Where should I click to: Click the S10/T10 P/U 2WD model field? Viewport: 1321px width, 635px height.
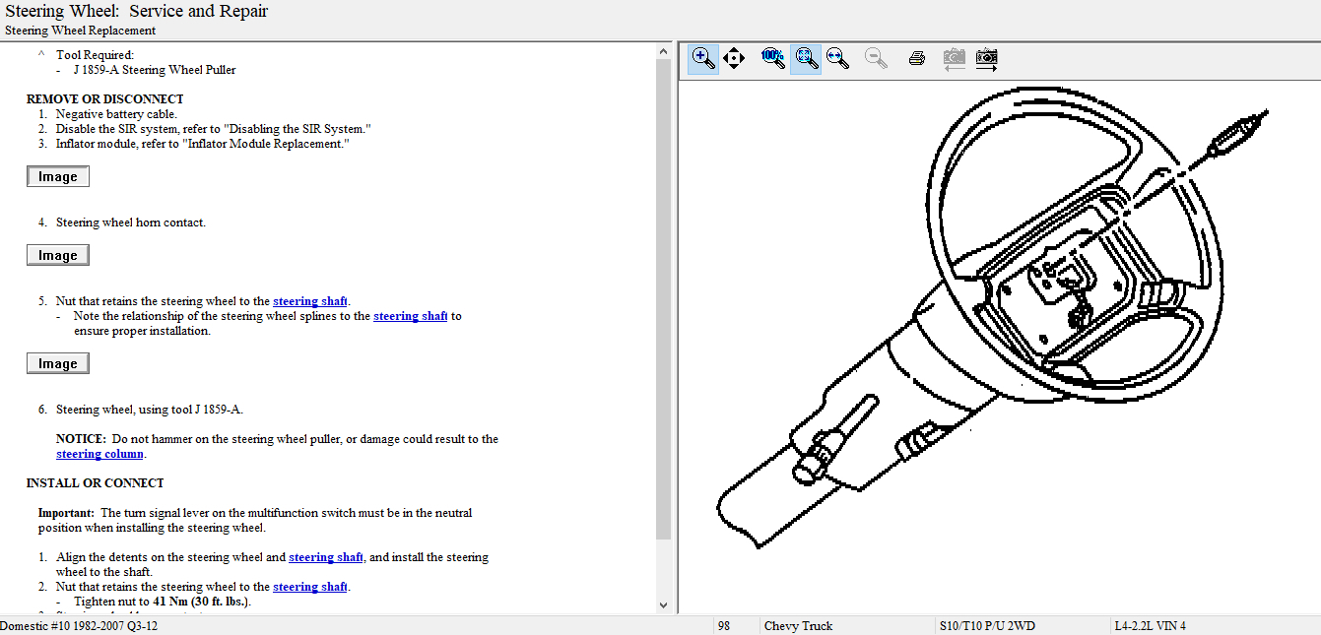pyautogui.click(x=987, y=626)
